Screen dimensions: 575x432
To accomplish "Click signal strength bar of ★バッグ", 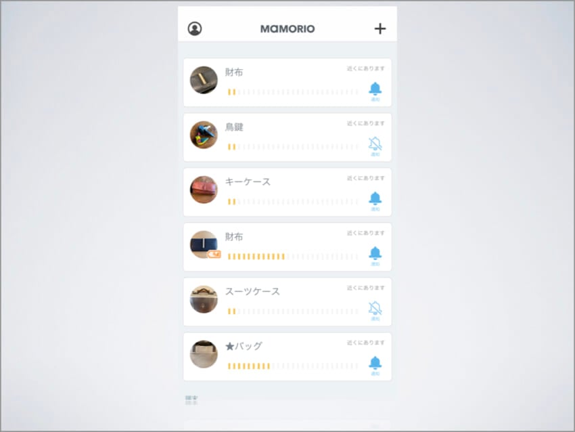I will pyautogui.click(x=292, y=366).
